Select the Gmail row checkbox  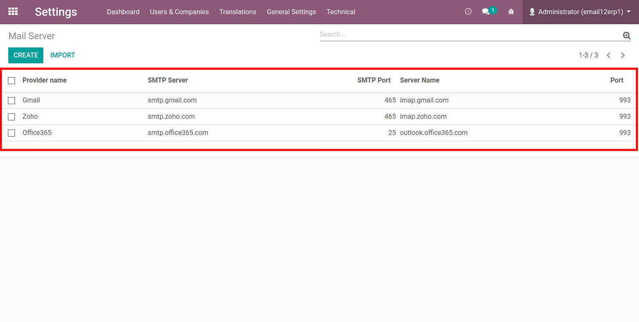[11, 100]
